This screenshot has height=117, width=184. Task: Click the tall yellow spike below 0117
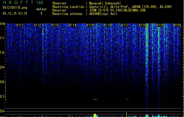tap(126, 114)
